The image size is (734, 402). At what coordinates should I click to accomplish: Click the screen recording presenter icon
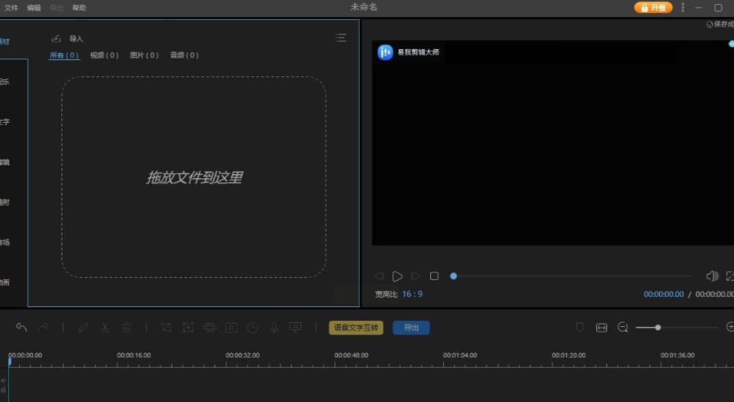[x=296, y=327]
